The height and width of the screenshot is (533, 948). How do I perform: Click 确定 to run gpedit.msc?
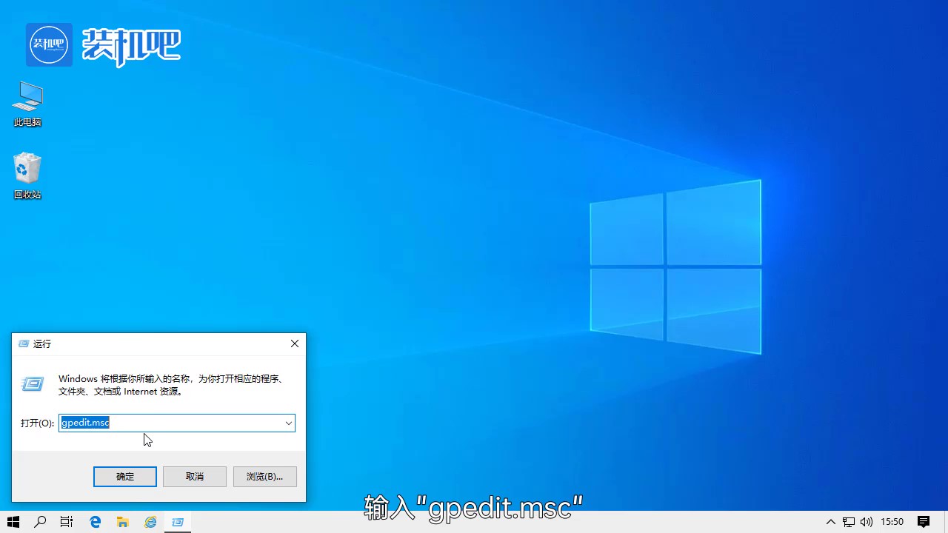pos(124,476)
